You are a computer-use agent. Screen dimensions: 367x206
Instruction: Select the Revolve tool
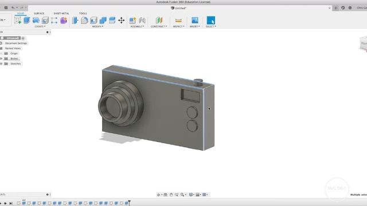tap(36, 21)
